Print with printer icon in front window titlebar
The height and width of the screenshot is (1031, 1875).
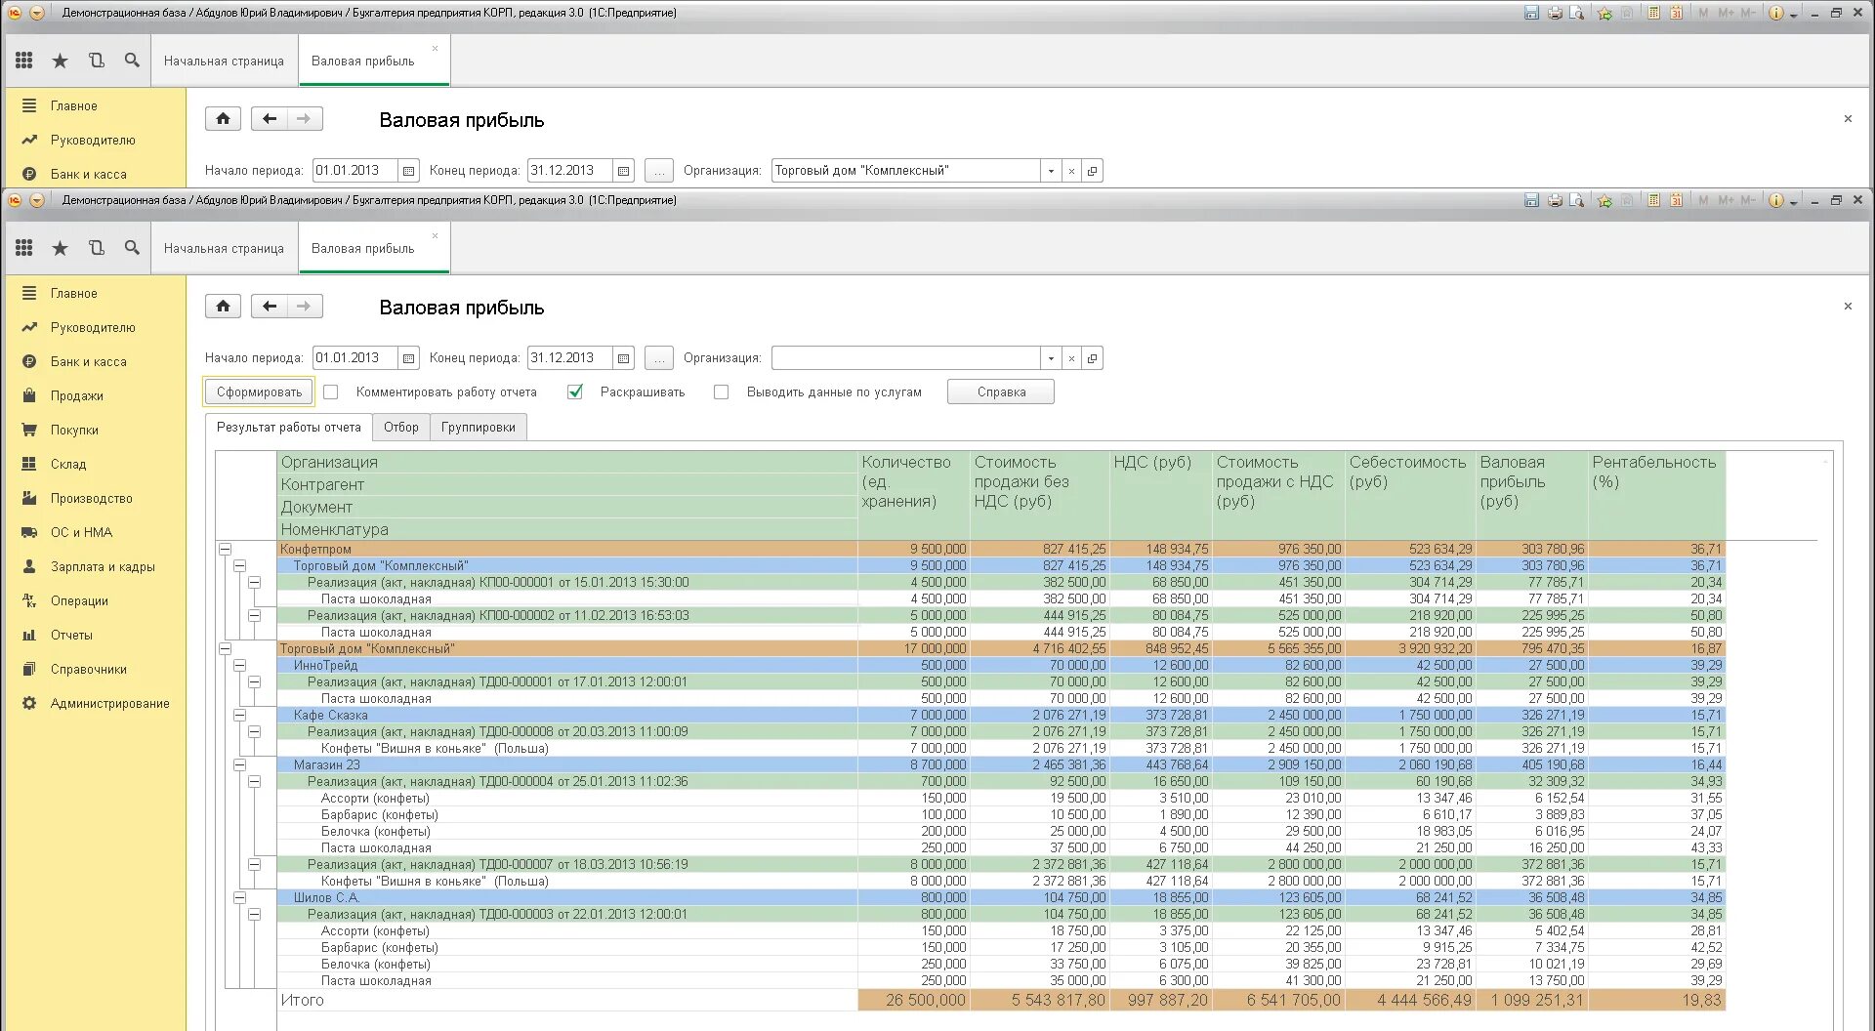click(x=1555, y=200)
